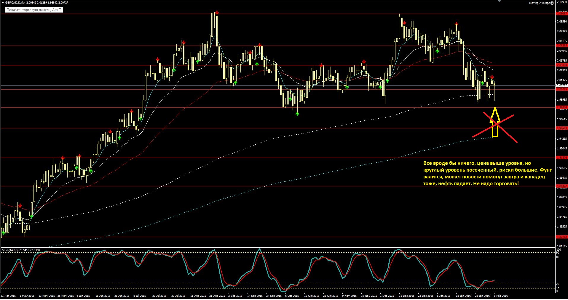
Task: Click the '6 Oct 2015' date label
Action: pyautogui.click(x=292, y=296)
